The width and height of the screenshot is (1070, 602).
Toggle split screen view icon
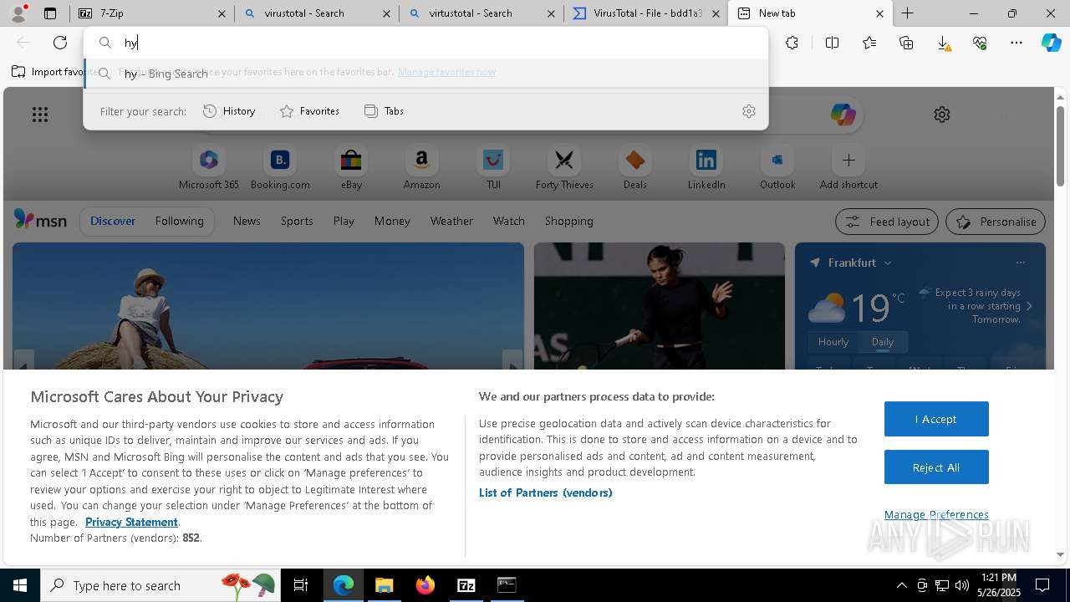[x=832, y=43]
